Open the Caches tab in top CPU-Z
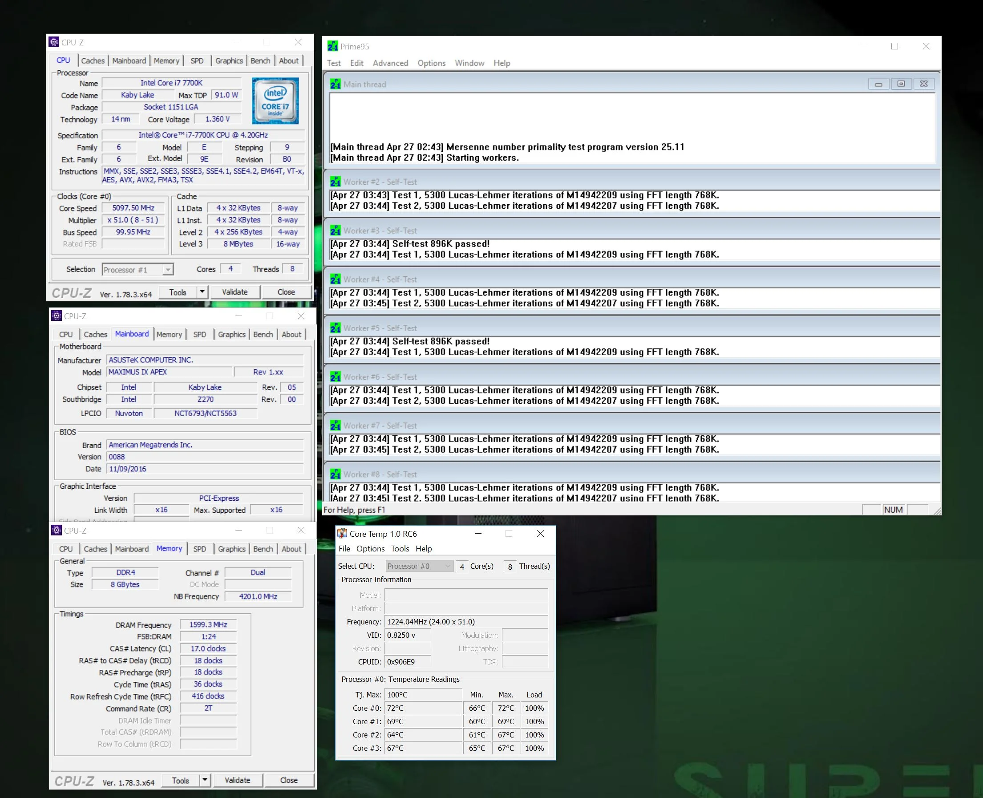Image resolution: width=983 pixels, height=798 pixels. (x=93, y=61)
